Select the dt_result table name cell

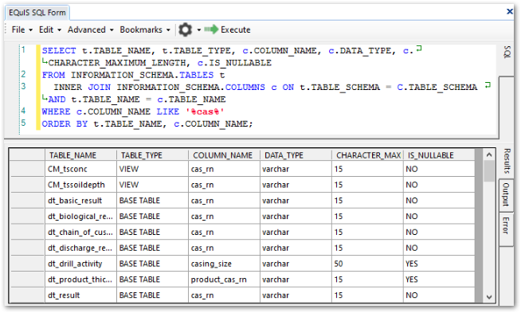point(80,295)
